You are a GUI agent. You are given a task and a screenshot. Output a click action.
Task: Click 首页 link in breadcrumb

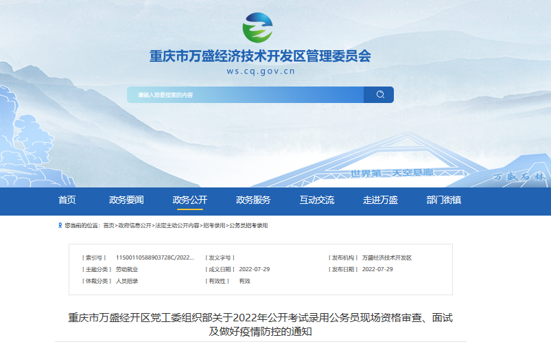(x=108, y=225)
